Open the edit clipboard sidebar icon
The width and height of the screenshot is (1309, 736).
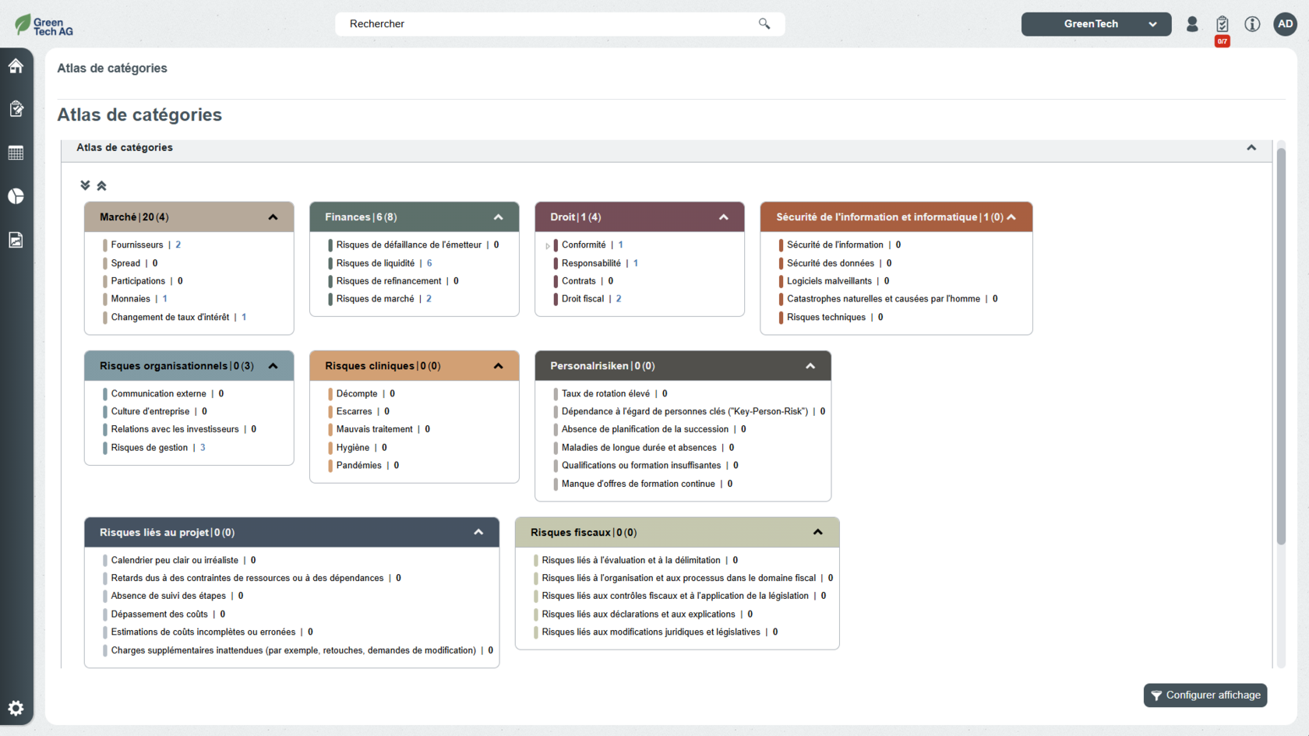point(16,109)
